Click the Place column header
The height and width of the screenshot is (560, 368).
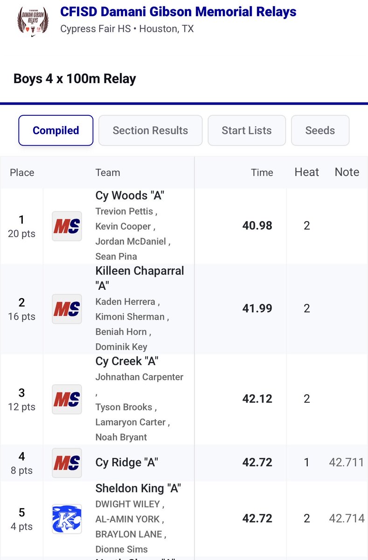click(22, 173)
